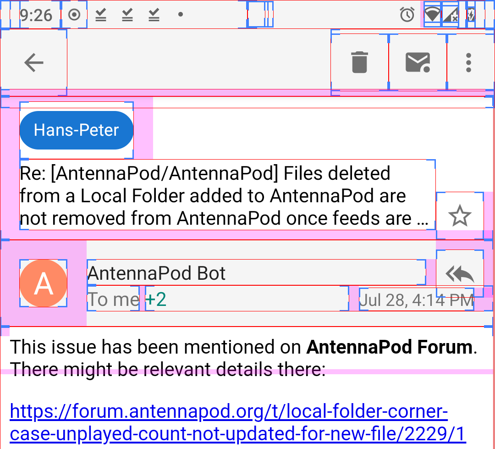Star this email thread
Screen dimensions: 495x449
460,216
